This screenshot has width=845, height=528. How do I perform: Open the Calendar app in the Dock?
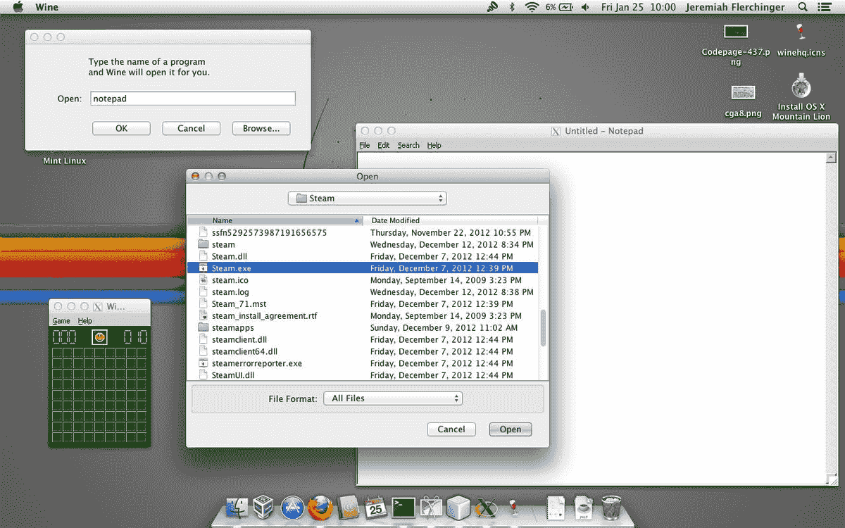375,507
